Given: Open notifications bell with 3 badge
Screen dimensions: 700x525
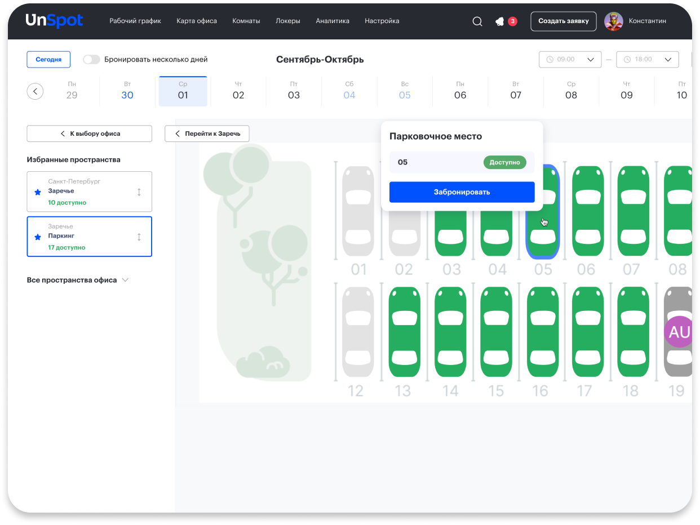Looking at the screenshot, I should coord(500,21).
